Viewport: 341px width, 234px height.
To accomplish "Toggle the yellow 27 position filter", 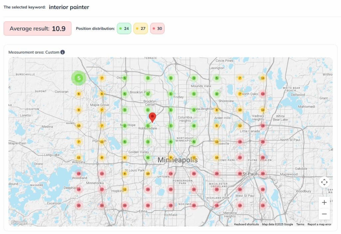I will tap(141, 29).
